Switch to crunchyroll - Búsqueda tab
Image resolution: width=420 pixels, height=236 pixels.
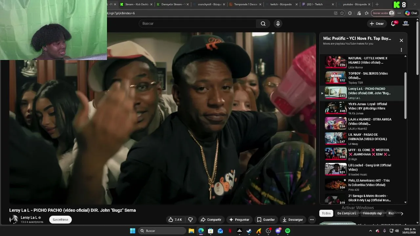click(x=209, y=4)
